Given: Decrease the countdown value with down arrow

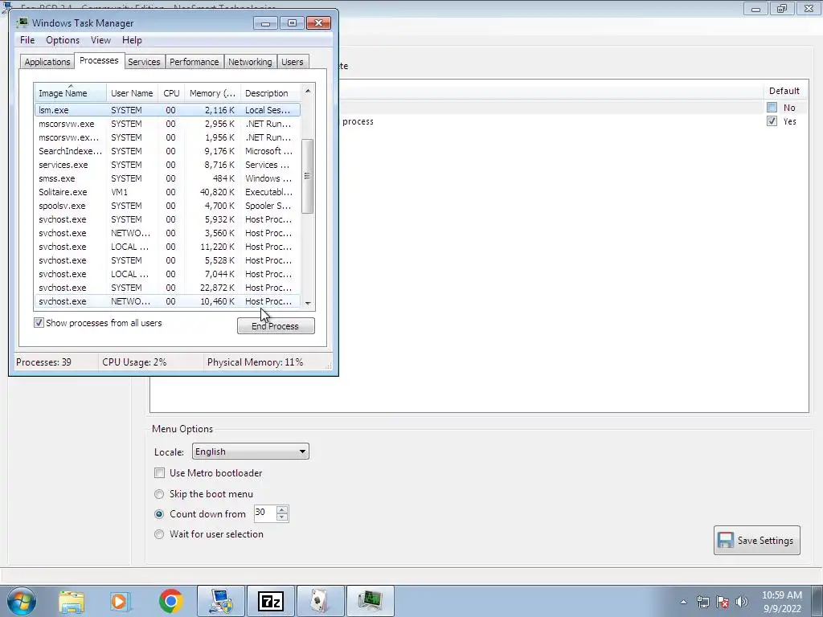Looking at the screenshot, I should coord(282,517).
